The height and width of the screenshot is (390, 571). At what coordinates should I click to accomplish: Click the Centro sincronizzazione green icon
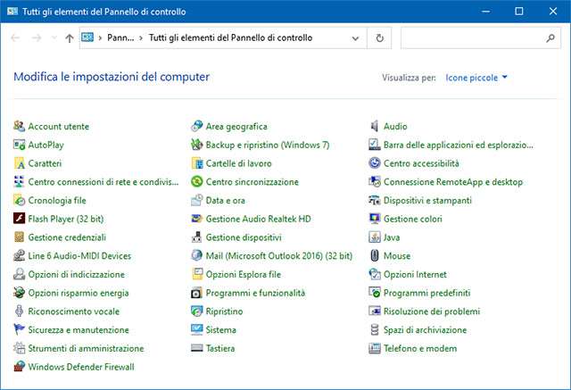198,182
